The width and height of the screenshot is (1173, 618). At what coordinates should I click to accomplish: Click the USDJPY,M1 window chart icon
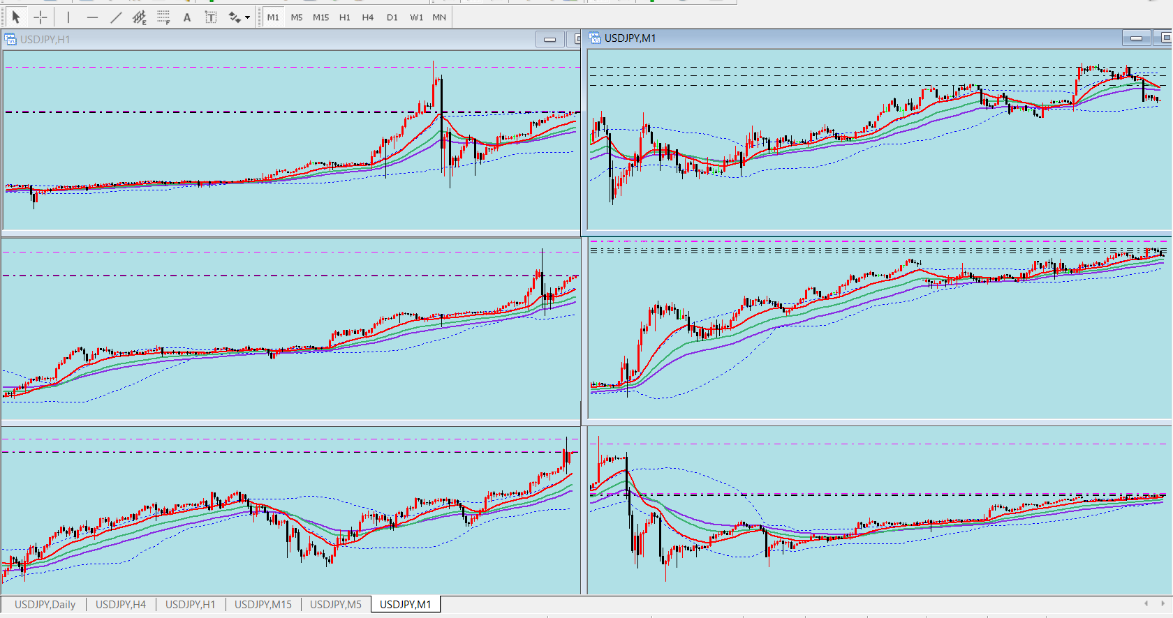(x=595, y=38)
